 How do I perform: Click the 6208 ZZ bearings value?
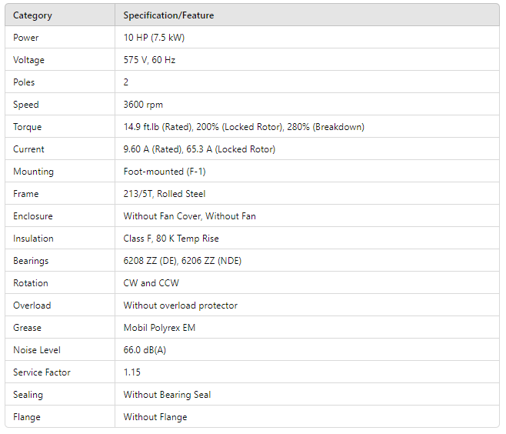point(182,261)
